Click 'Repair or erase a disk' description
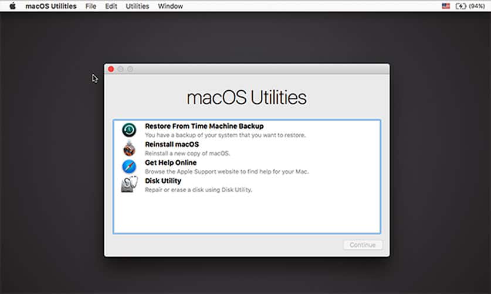This screenshot has height=294, width=491. [x=198, y=190]
